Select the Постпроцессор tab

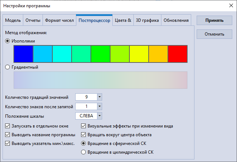(x=94, y=20)
